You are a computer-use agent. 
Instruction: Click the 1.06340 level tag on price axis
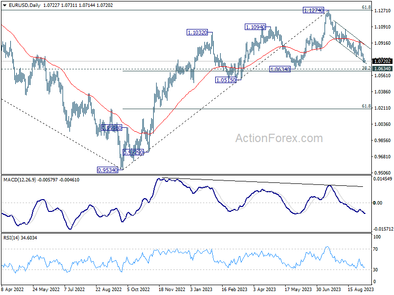[382, 69]
